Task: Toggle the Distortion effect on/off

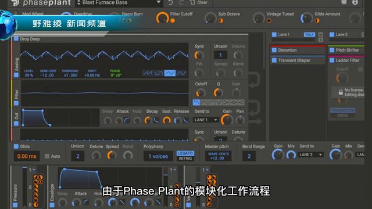Action: [274, 50]
